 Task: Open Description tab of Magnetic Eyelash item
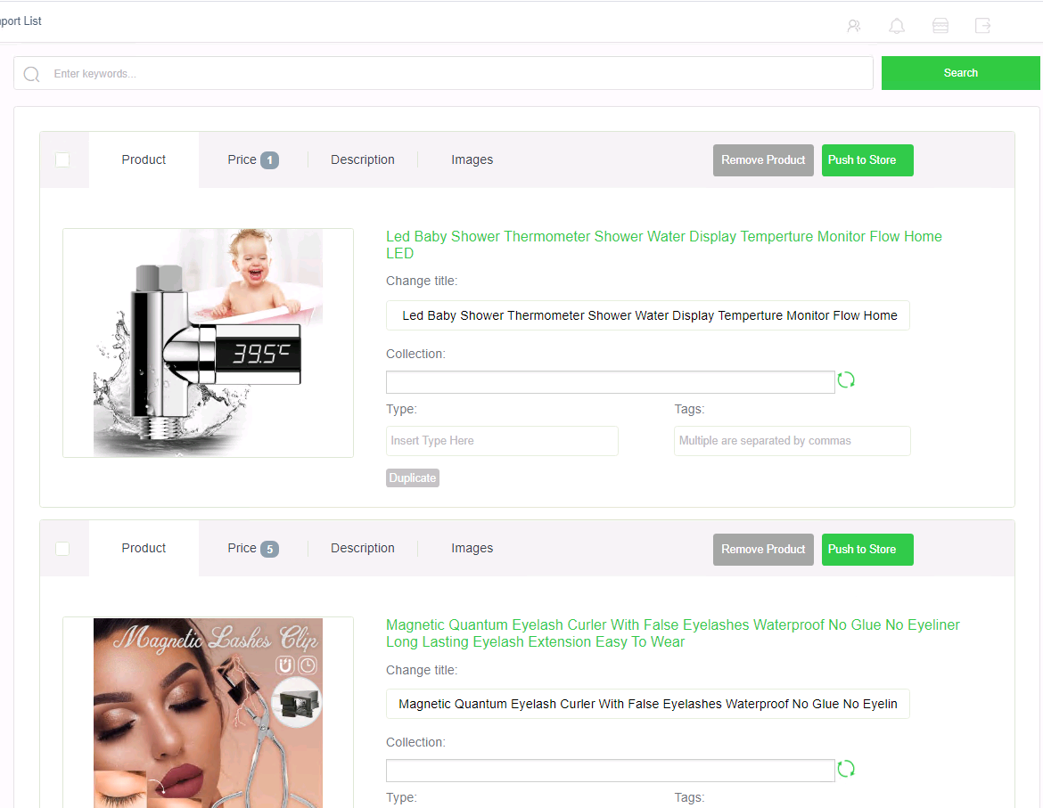[363, 548]
